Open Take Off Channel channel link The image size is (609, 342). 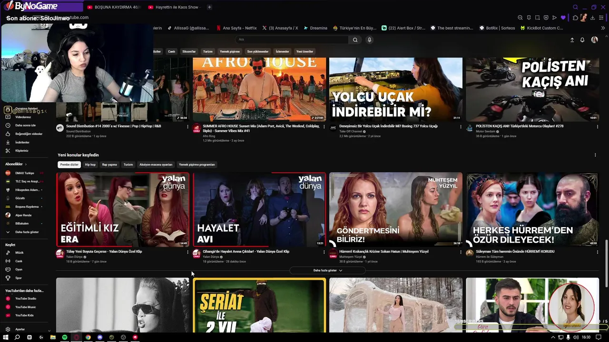coord(351,131)
